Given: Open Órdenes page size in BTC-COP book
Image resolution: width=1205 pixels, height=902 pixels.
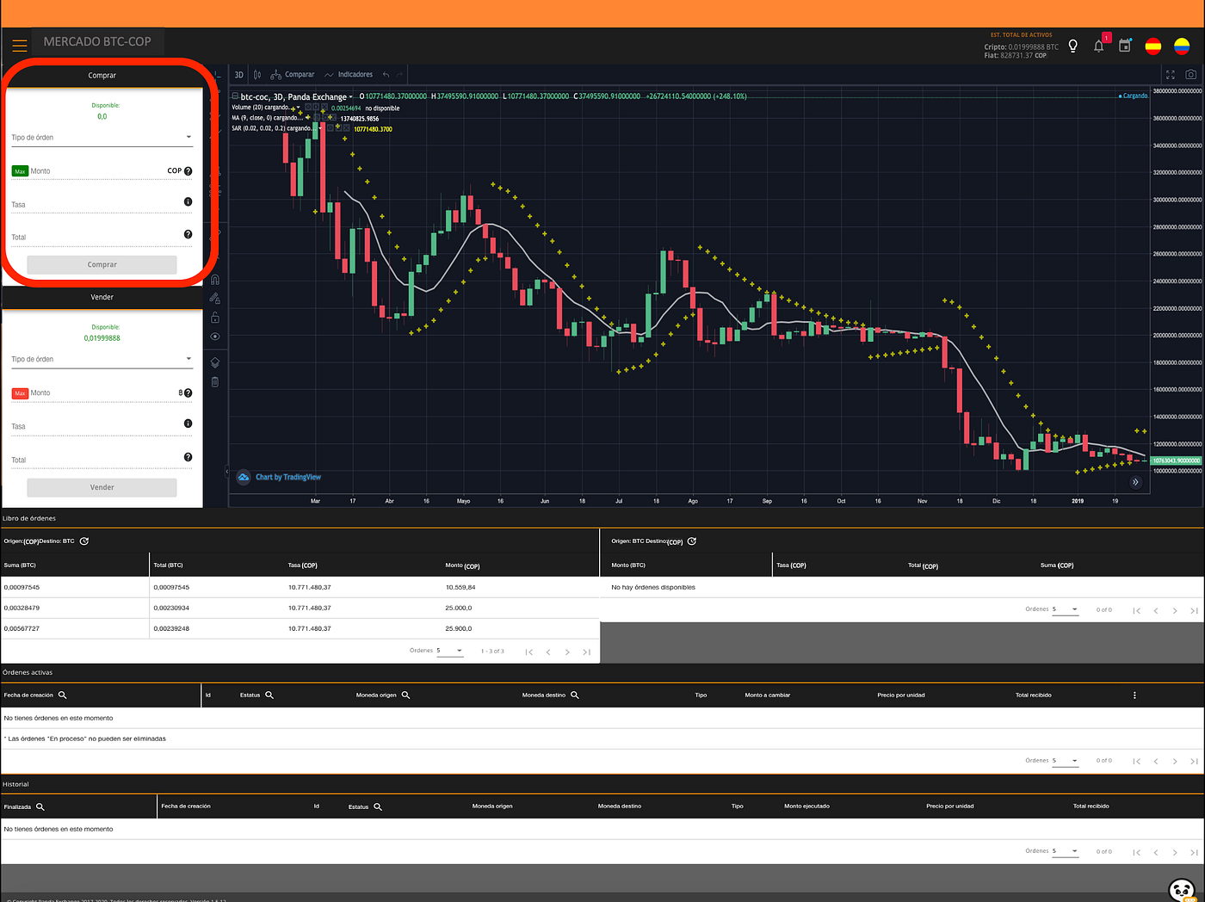Looking at the screenshot, I should (1065, 609).
